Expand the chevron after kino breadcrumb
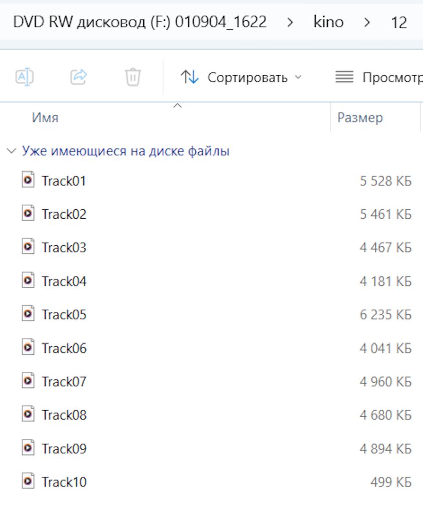The height and width of the screenshot is (515, 423). pyautogui.click(x=367, y=22)
